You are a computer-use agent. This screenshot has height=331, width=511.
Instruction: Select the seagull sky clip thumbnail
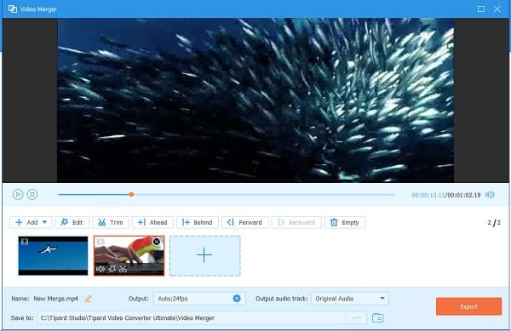coord(53,256)
